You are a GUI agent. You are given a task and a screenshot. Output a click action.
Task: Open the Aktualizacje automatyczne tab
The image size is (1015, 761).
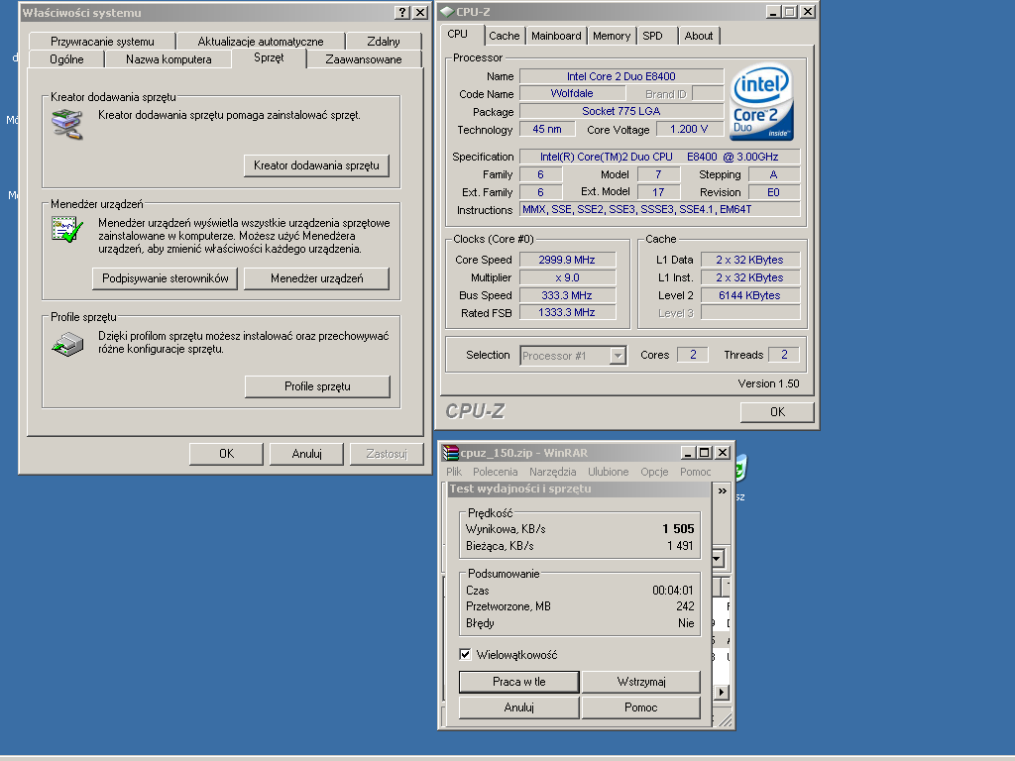coord(261,42)
